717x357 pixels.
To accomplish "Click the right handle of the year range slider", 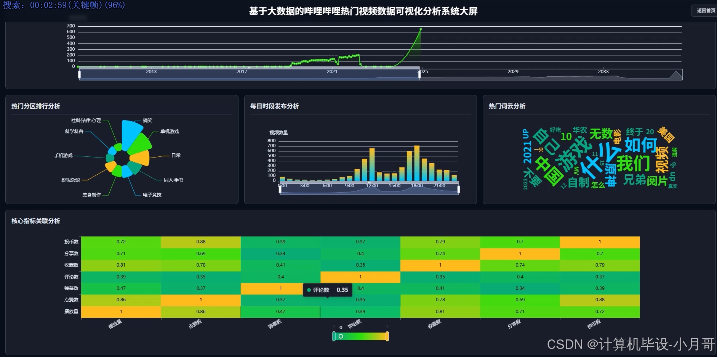I will [x=419, y=74].
